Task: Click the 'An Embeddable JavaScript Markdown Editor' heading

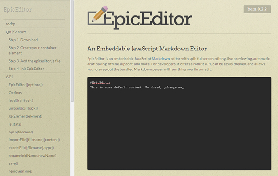Action: click(147, 49)
